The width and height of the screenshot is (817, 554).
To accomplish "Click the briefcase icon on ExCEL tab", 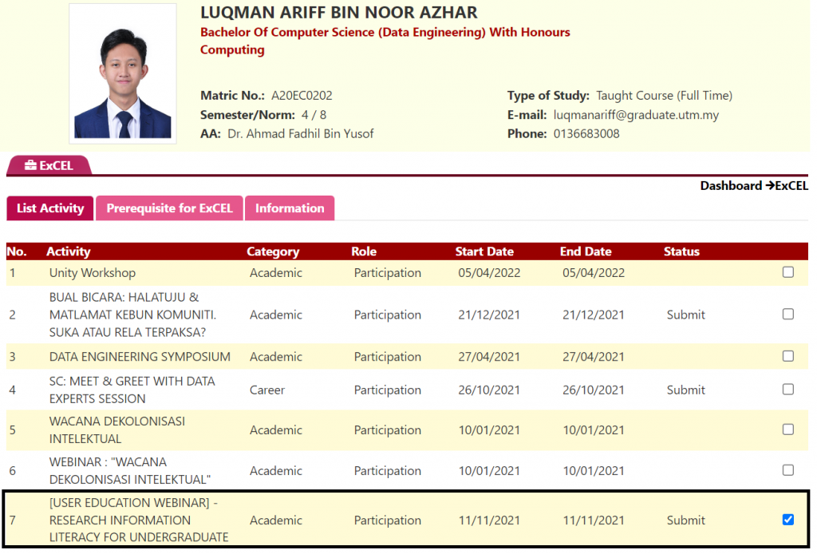I will click(x=30, y=166).
